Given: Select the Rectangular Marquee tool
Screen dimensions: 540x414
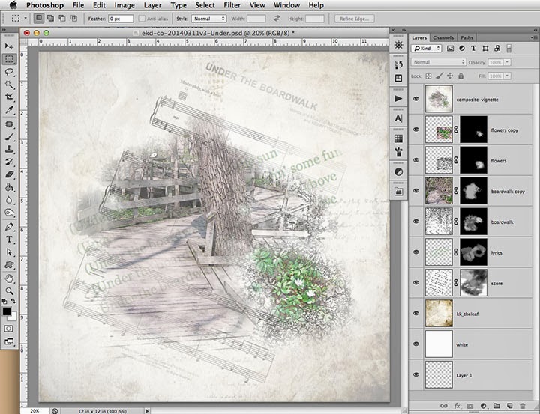Looking at the screenshot, I should 9,59.
